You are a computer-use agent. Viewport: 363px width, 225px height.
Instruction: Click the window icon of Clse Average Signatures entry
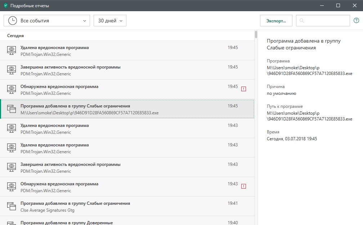pyautogui.click(x=12, y=206)
